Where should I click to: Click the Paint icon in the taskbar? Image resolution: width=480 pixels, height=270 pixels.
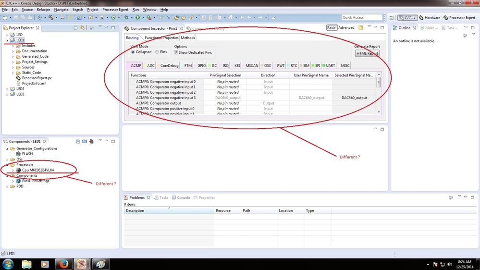101,264
